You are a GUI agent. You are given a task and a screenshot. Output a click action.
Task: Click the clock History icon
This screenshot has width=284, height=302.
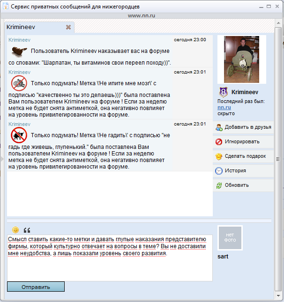click(x=219, y=170)
